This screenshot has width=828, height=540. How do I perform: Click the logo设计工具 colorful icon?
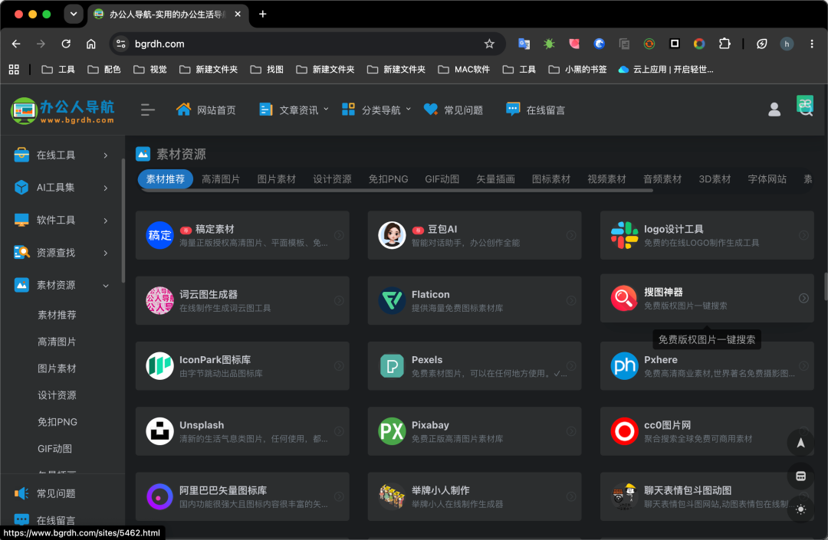(624, 235)
